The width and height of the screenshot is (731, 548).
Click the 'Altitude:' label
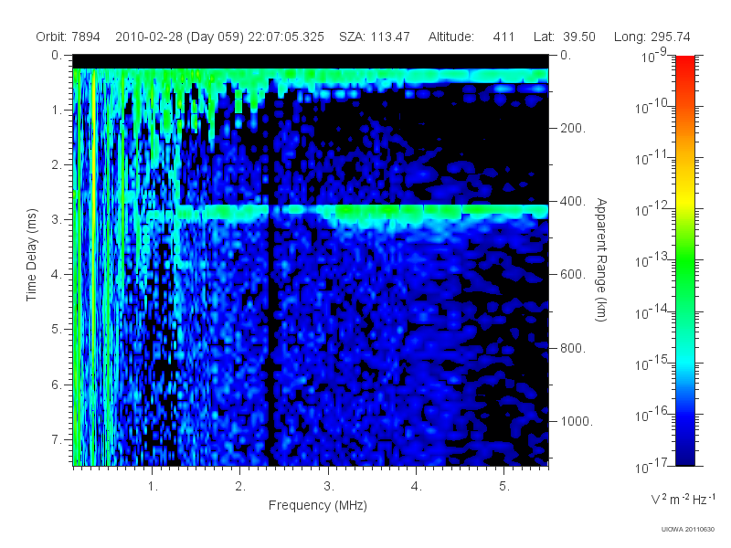(x=451, y=37)
